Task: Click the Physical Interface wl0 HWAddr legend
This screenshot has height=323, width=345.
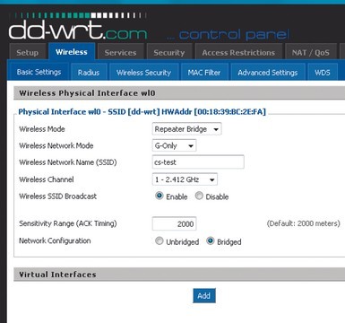Action: (142, 112)
